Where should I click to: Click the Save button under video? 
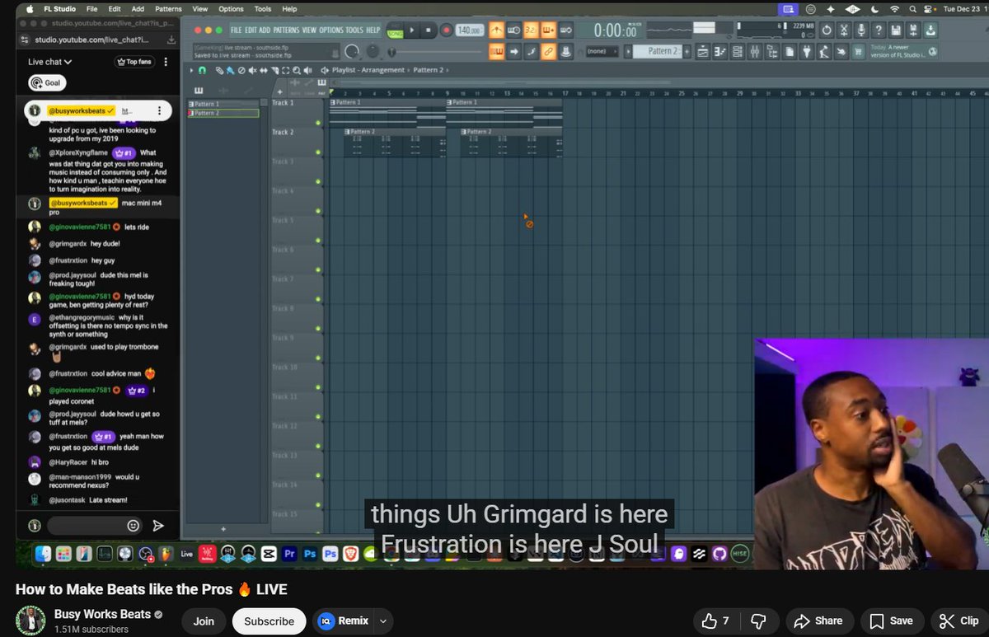[892, 621]
